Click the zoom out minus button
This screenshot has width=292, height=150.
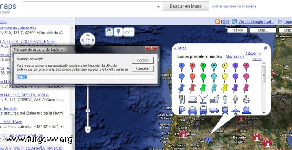pos(88,129)
